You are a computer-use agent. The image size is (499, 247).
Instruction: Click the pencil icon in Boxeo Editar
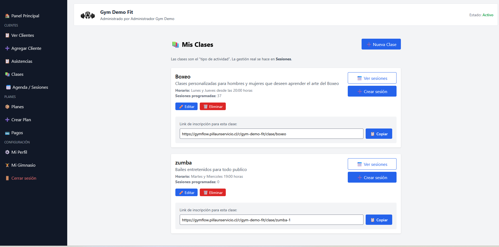click(181, 107)
